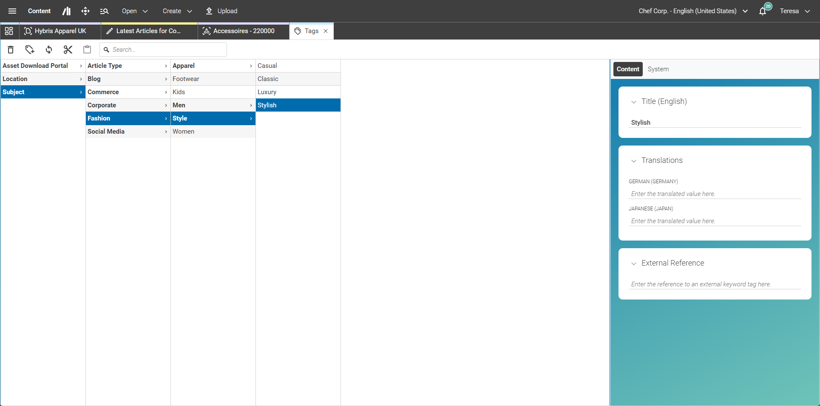
Task: Click the paste clipboard icon
Action: click(87, 50)
